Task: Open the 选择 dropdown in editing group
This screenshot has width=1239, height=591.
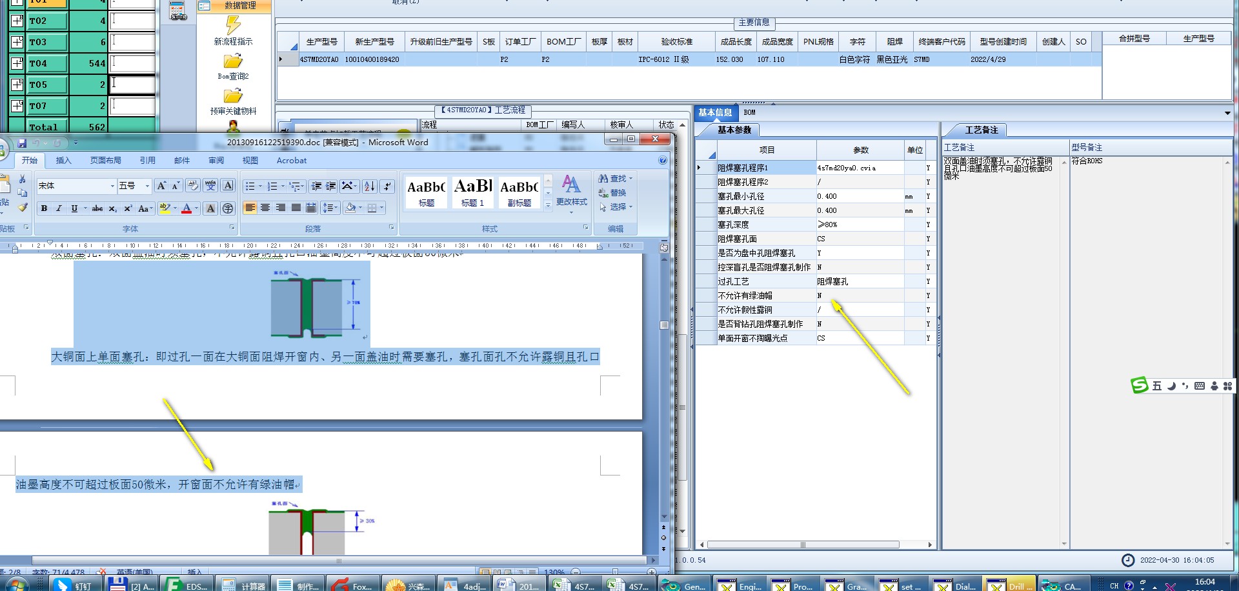Action: 630,207
